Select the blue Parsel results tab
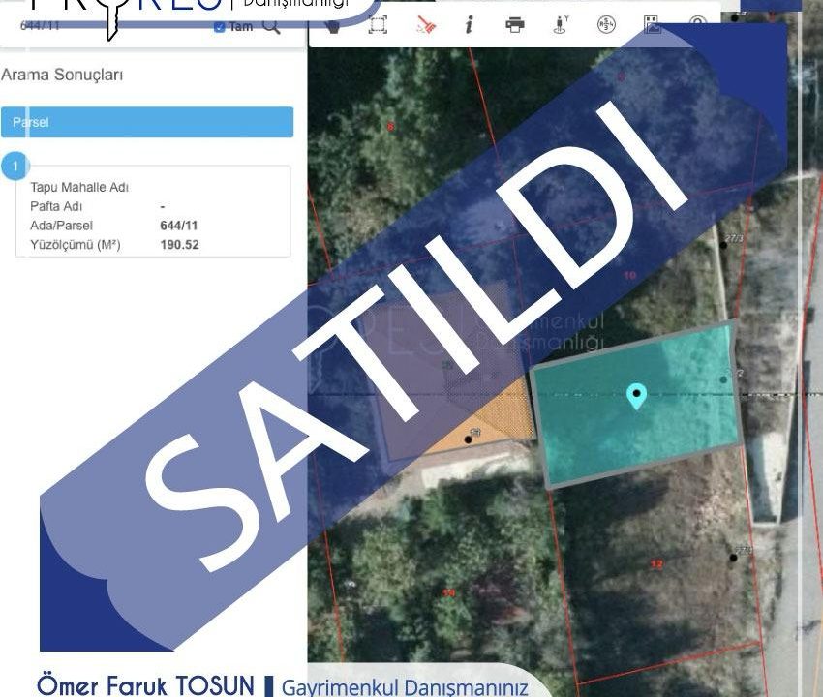The height and width of the screenshot is (697, 823). (147, 122)
